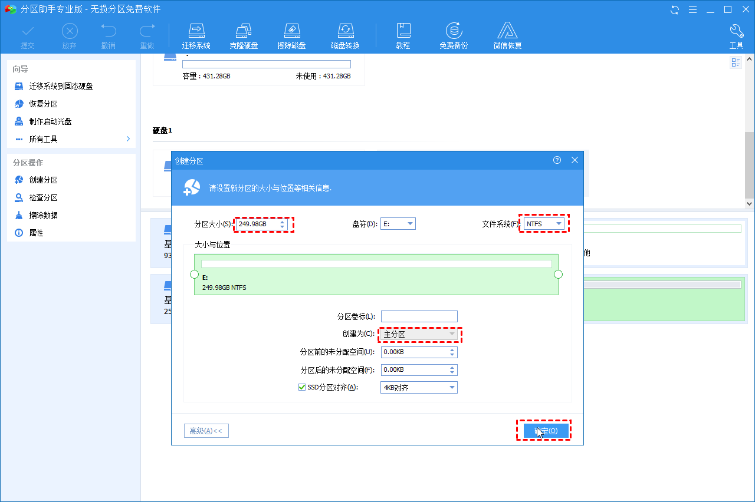The width and height of the screenshot is (755, 502).
Task: Open the 文件系统 NTFS dropdown
Action: click(559, 223)
